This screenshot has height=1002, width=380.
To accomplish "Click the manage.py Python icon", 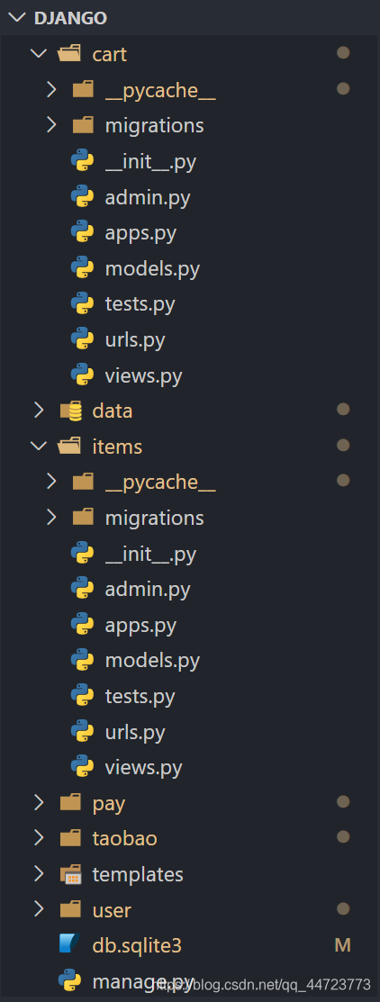I will (70, 981).
